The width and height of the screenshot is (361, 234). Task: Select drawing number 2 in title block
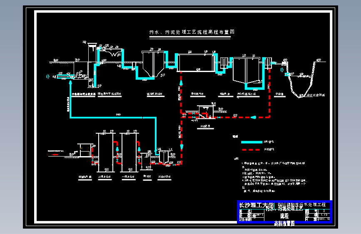324,211
